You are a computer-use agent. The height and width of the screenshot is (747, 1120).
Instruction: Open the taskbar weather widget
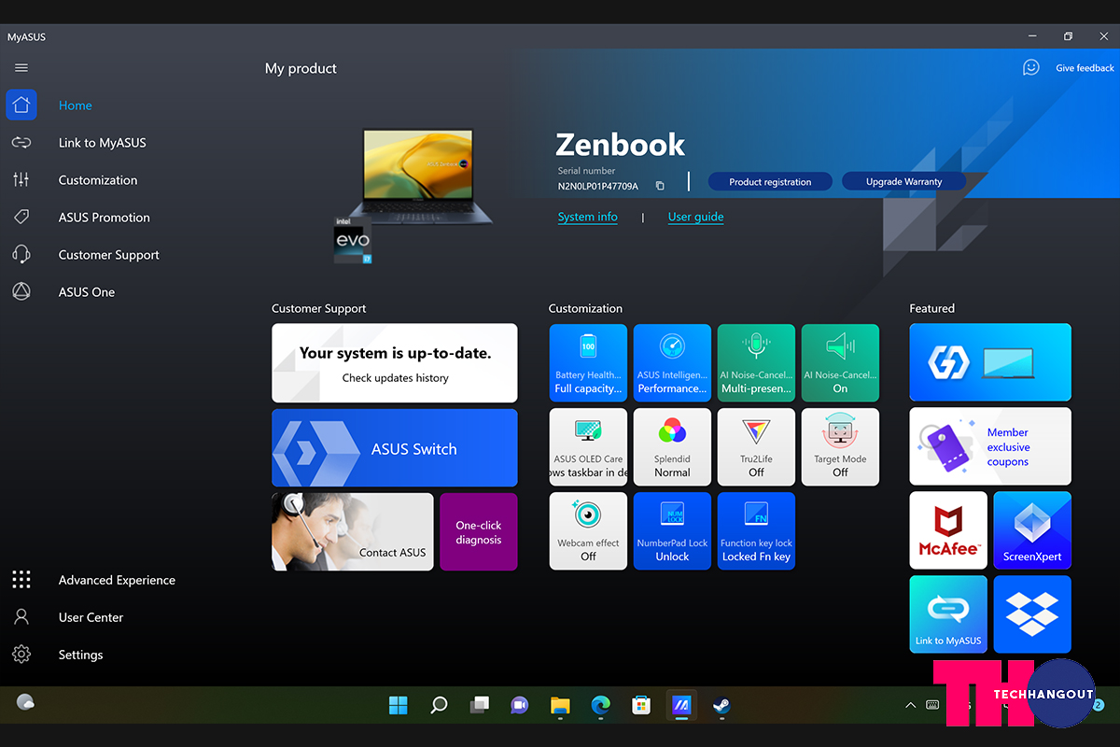26,703
